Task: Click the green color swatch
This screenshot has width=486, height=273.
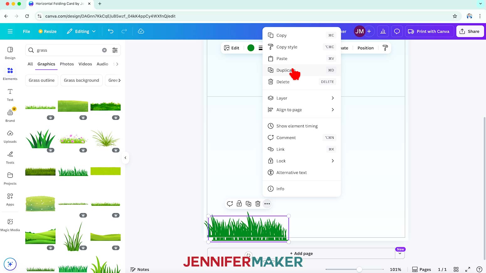Action: (251, 48)
